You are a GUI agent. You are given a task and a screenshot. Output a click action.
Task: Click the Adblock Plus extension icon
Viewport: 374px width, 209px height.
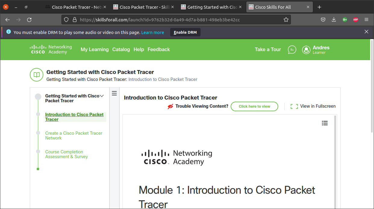coord(355,20)
